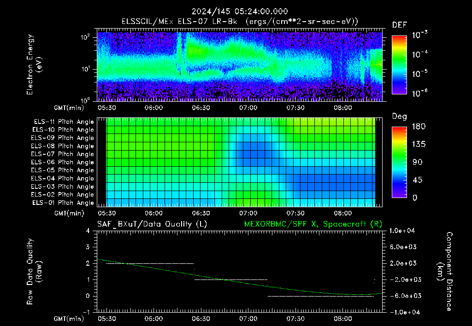Click the DEF color bar label
This screenshot has height=326, width=472.
400,25
